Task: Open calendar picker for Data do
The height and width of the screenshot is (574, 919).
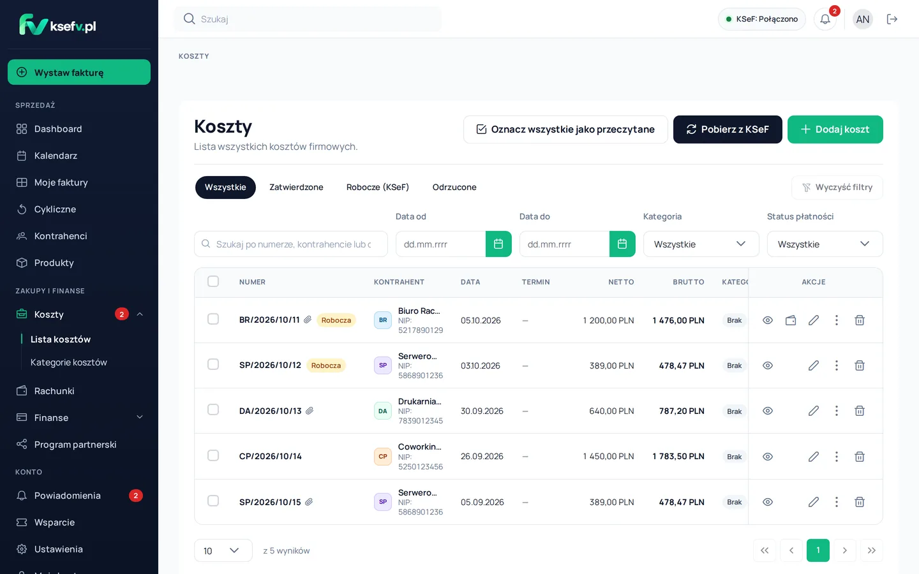Action: [x=622, y=244]
